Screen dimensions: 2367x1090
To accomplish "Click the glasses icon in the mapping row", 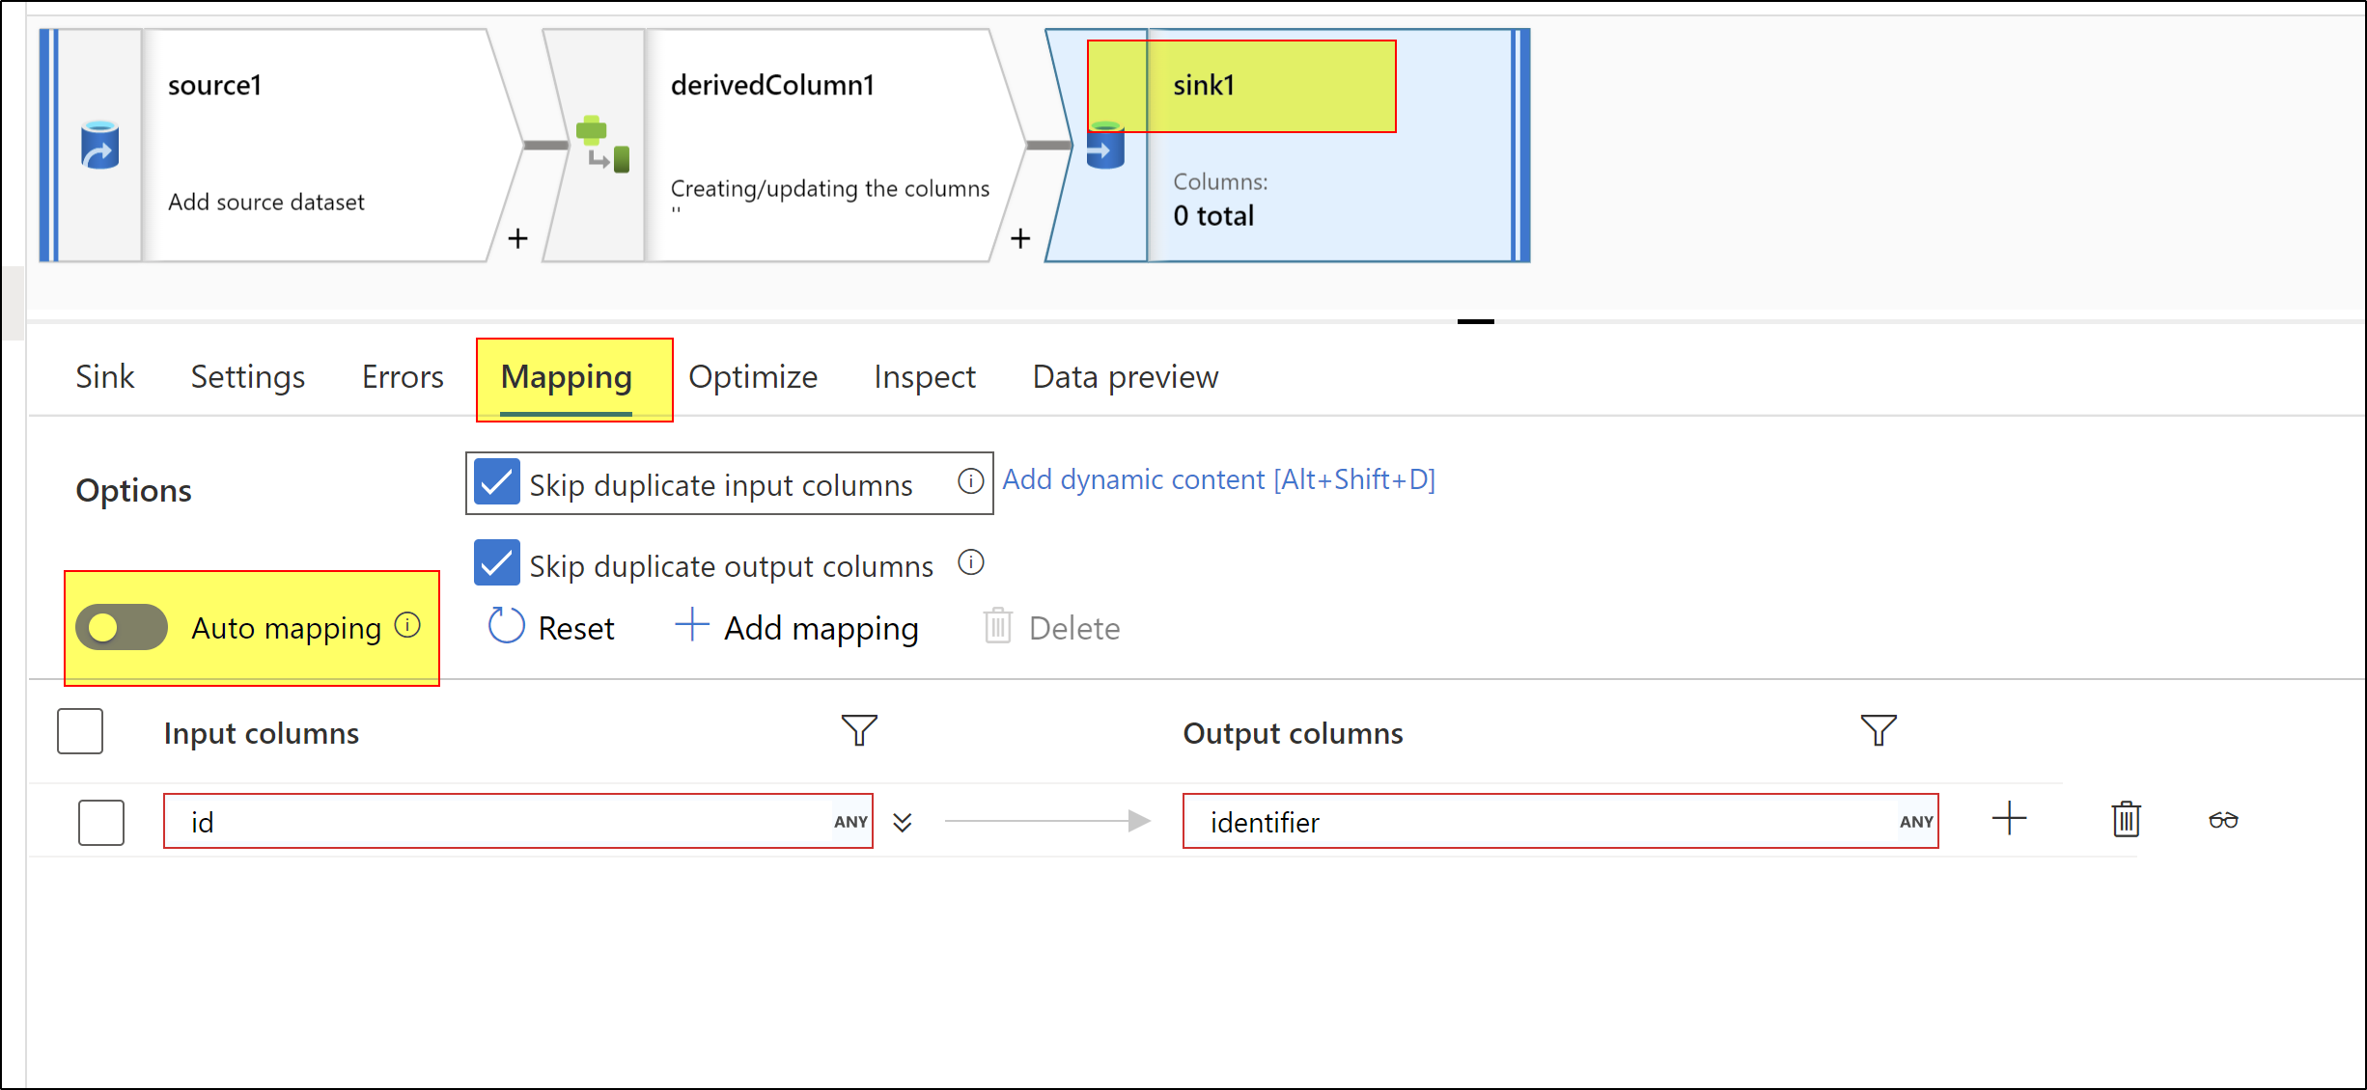I will point(2223,820).
